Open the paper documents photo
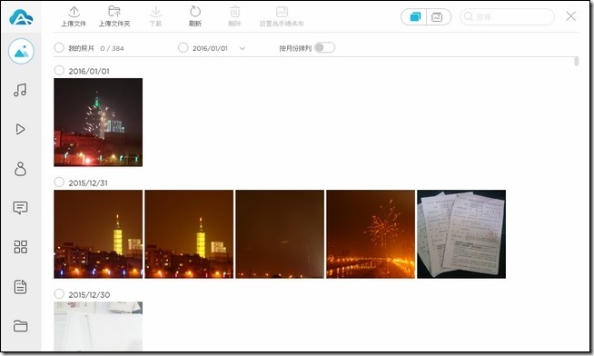Viewport: 594px width, 356px height. tap(461, 234)
